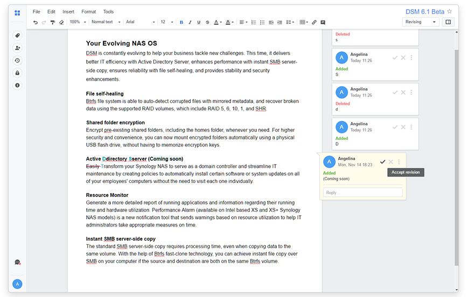Reject the Added D revision
The image size is (468, 297).
click(x=403, y=127)
